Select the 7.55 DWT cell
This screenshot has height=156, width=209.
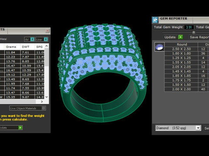click(x=27, y=88)
